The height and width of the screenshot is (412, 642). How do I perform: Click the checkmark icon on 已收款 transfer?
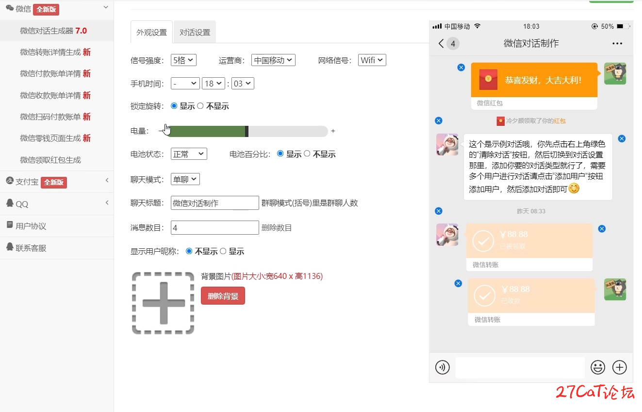(484, 295)
